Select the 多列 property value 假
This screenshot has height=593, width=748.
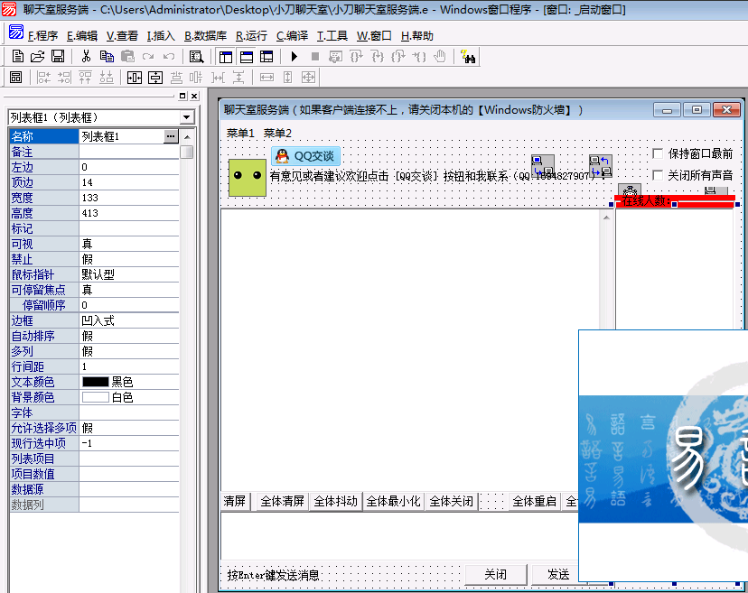point(129,351)
